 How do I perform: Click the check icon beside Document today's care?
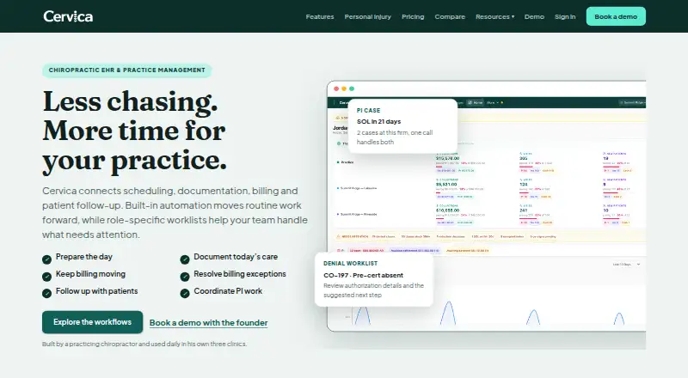click(185, 259)
